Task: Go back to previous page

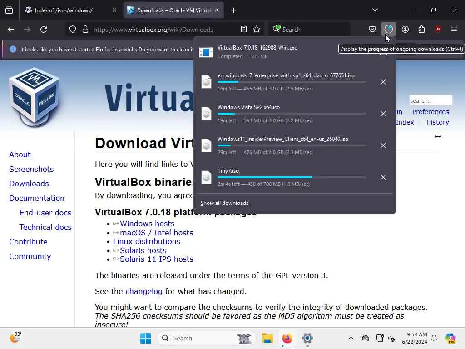Action: (11, 30)
